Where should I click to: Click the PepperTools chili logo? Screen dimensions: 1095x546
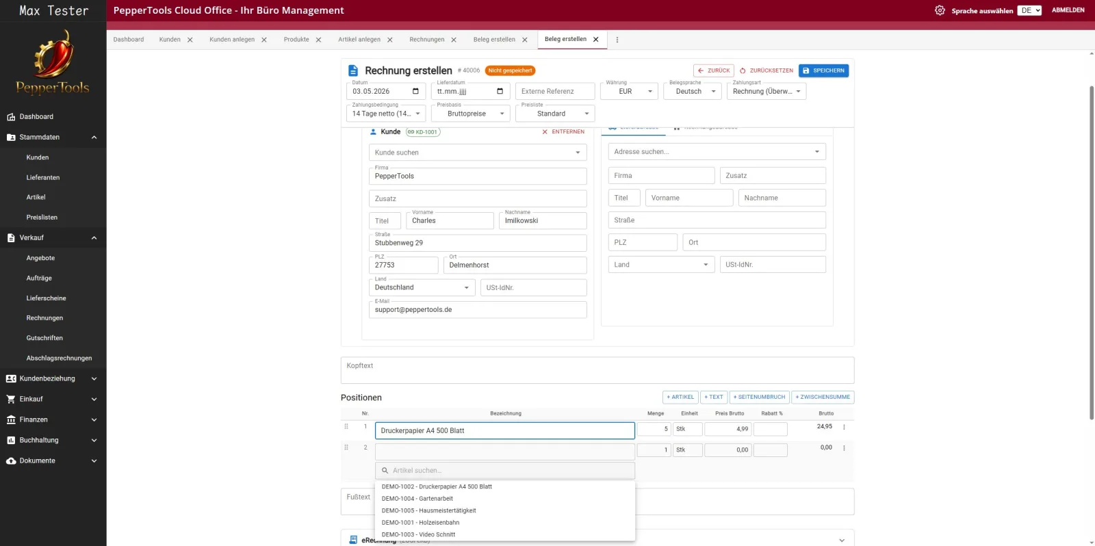point(53,62)
